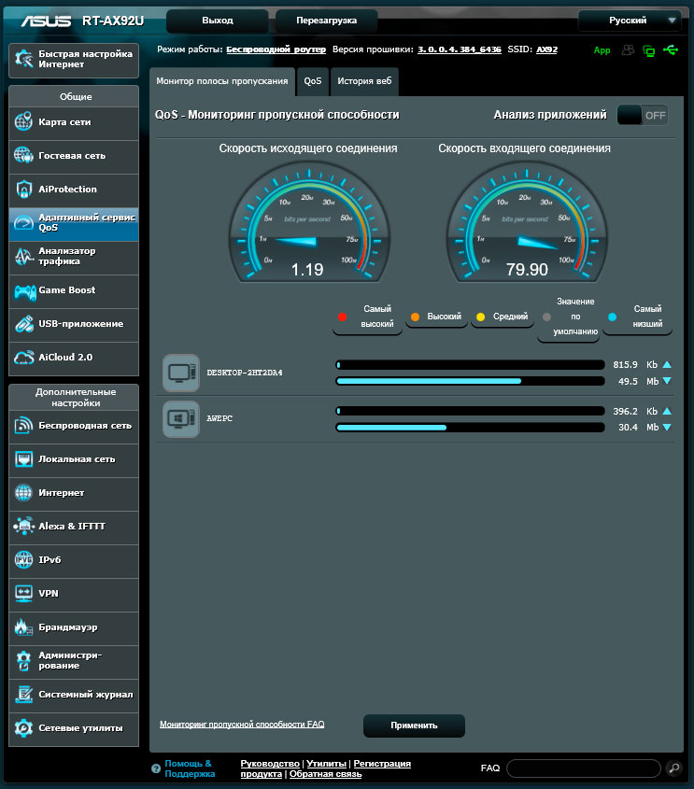This screenshot has width=694, height=789.
Task: Open Game Boost menu item
Action: 74,292
